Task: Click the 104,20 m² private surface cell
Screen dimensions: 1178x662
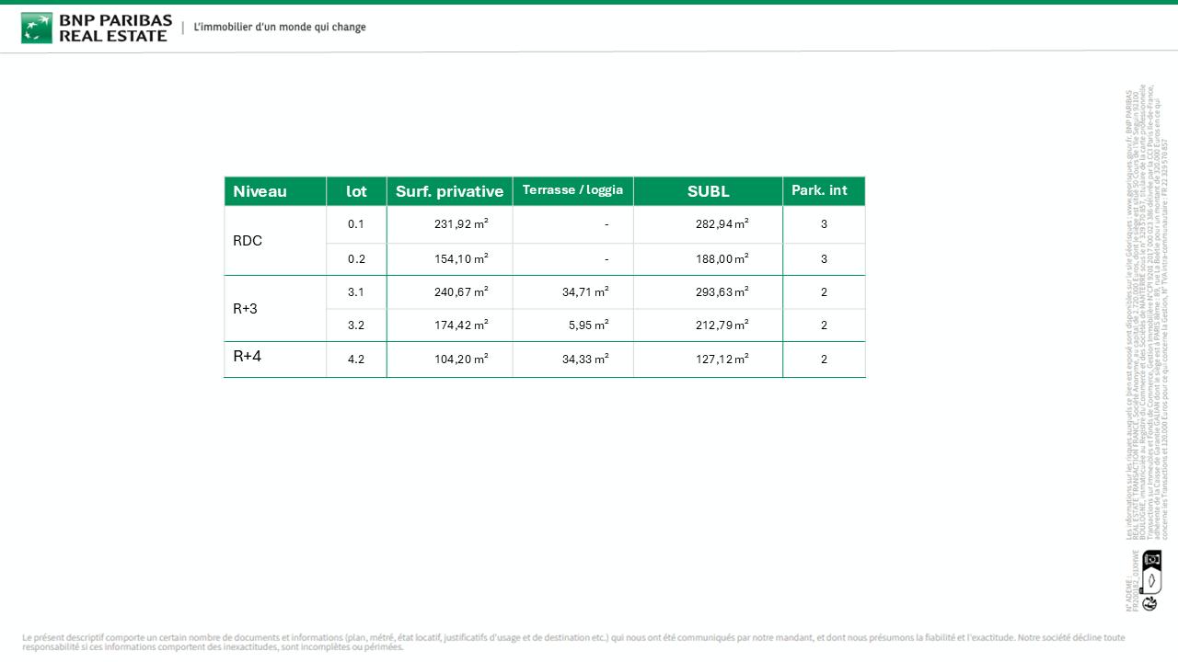Action: coord(460,360)
